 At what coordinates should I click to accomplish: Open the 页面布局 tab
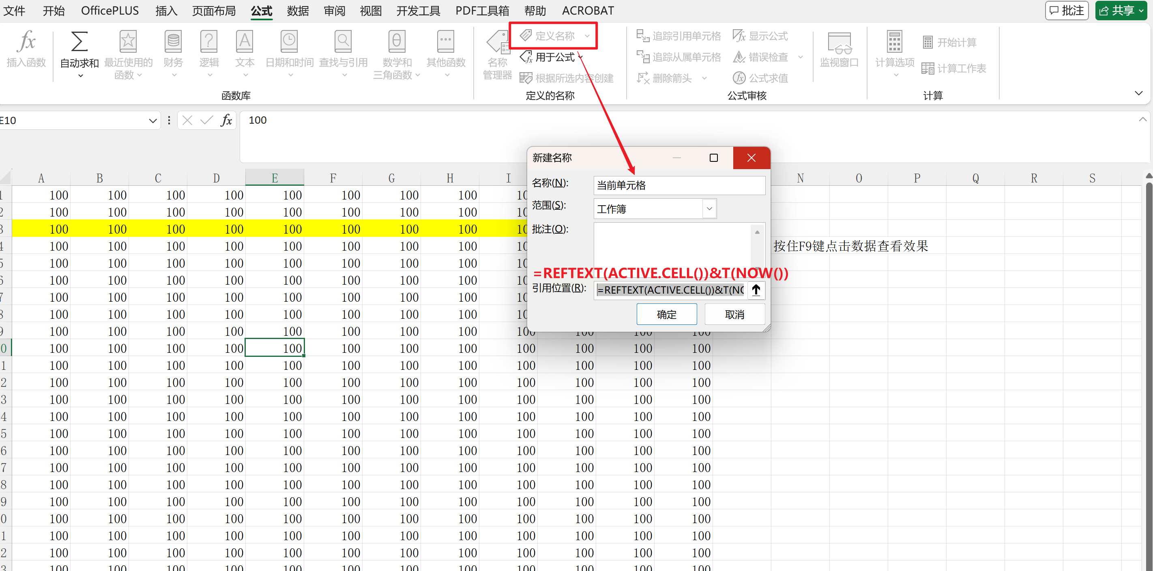click(x=213, y=10)
